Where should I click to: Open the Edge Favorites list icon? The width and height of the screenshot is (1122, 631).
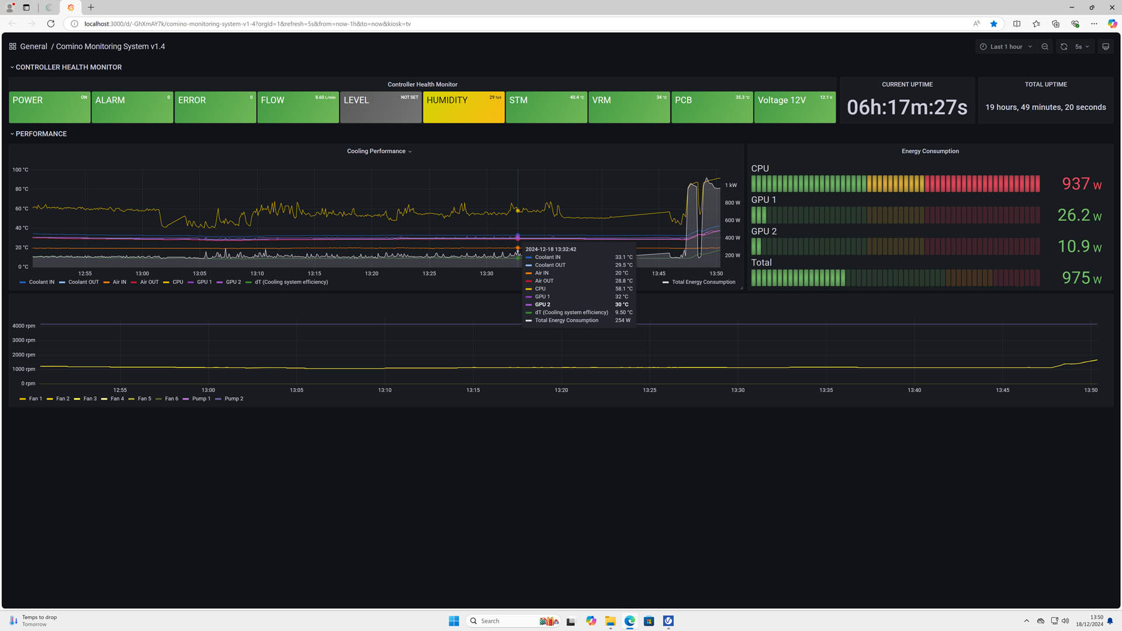click(x=1036, y=24)
